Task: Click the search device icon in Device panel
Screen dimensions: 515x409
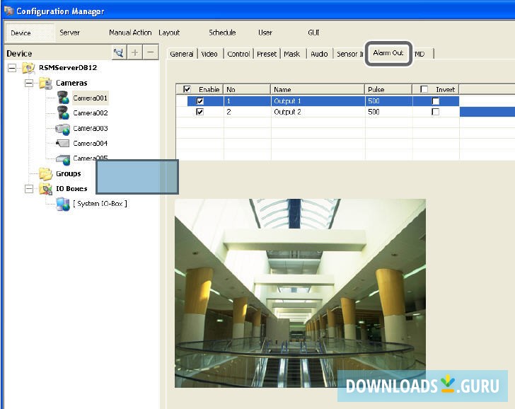Action: coord(119,52)
